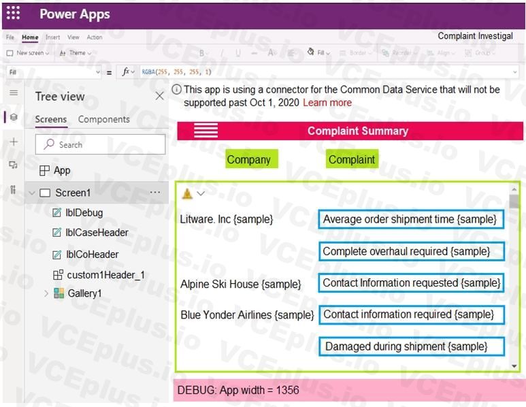
Task: Select lblDebug in tree view
Action: pyautogui.click(x=84, y=213)
